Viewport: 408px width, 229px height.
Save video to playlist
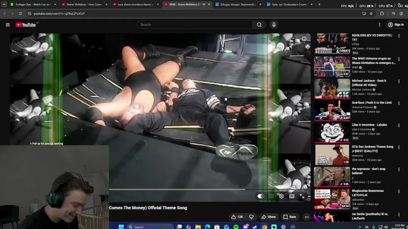point(290,217)
